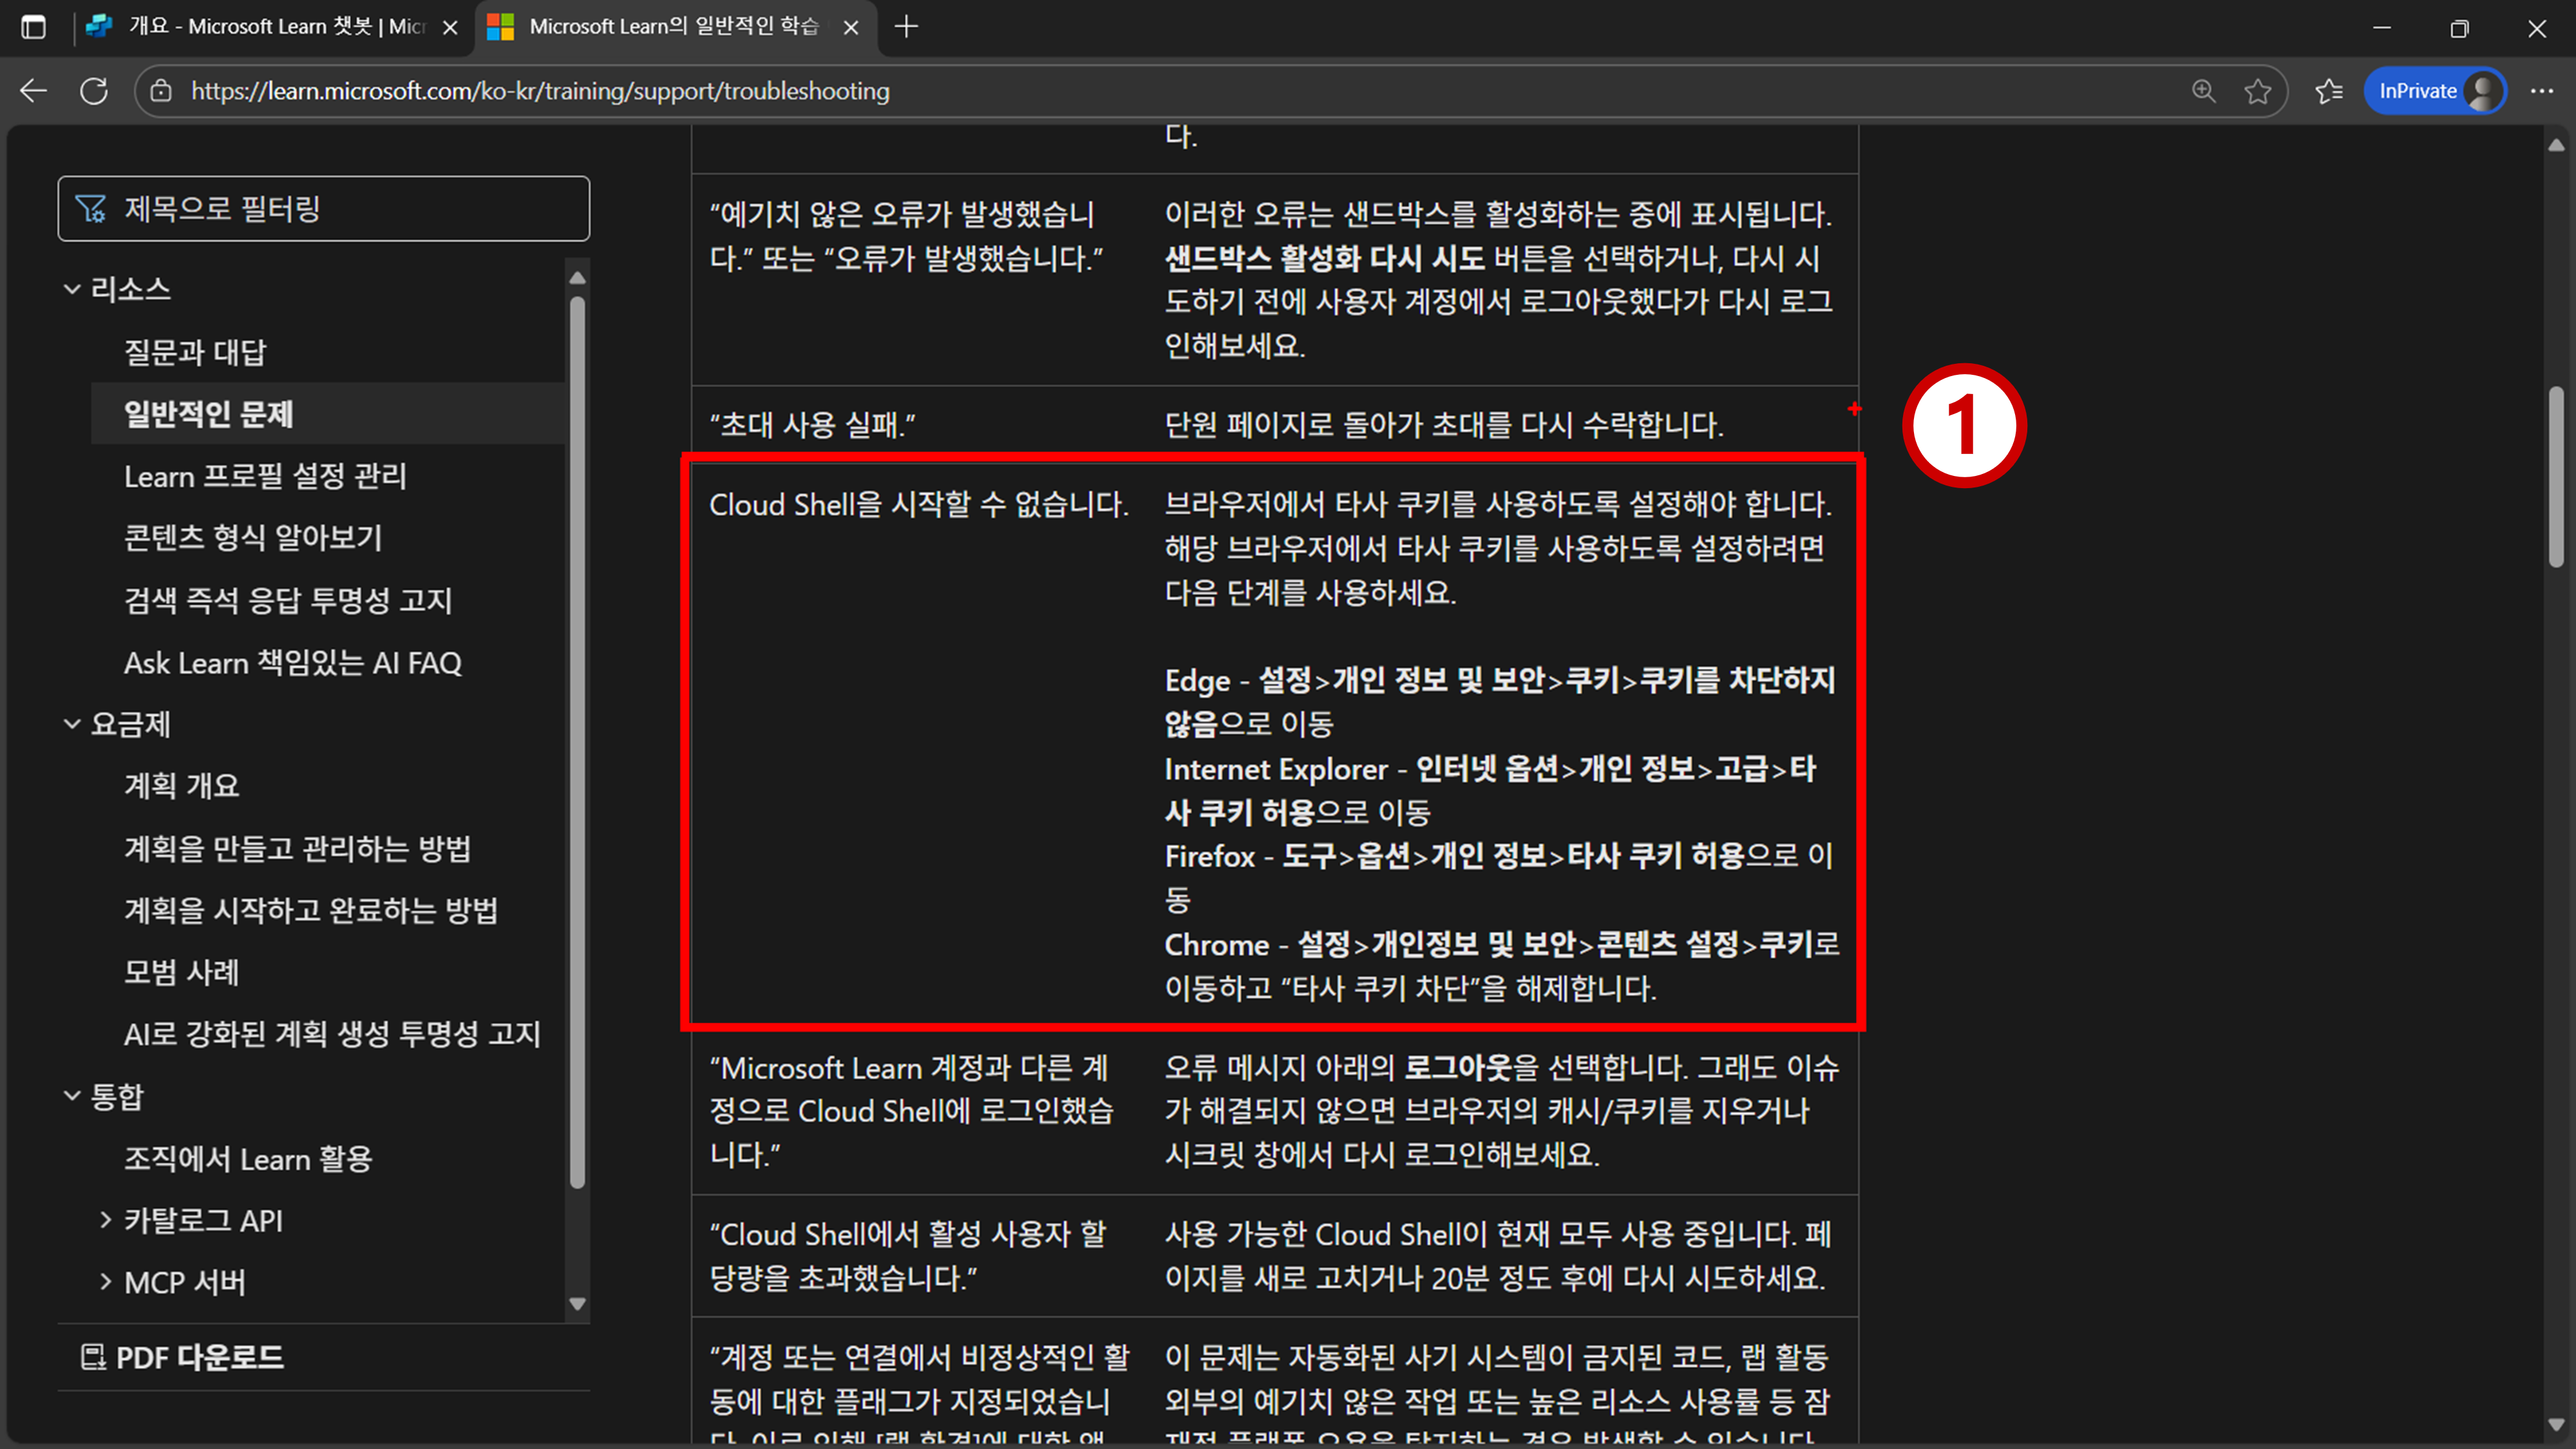Refresh the current page
2576x1449 pixels.
pyautogui.click(x=94, y=91)
